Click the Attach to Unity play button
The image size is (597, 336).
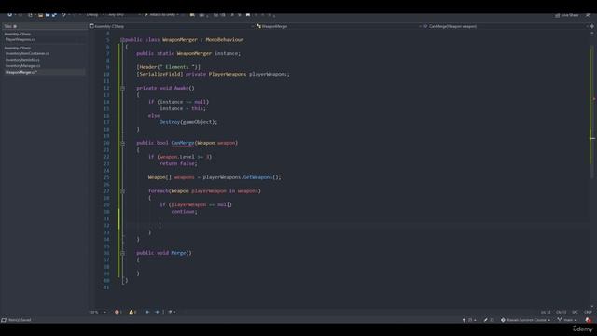pyautogui.click(x=161, y=15)
